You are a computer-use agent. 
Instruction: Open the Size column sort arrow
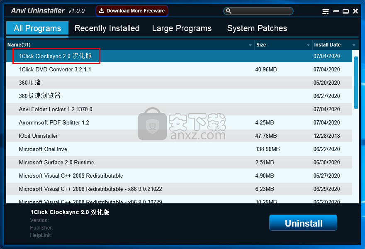click(308, 45)
